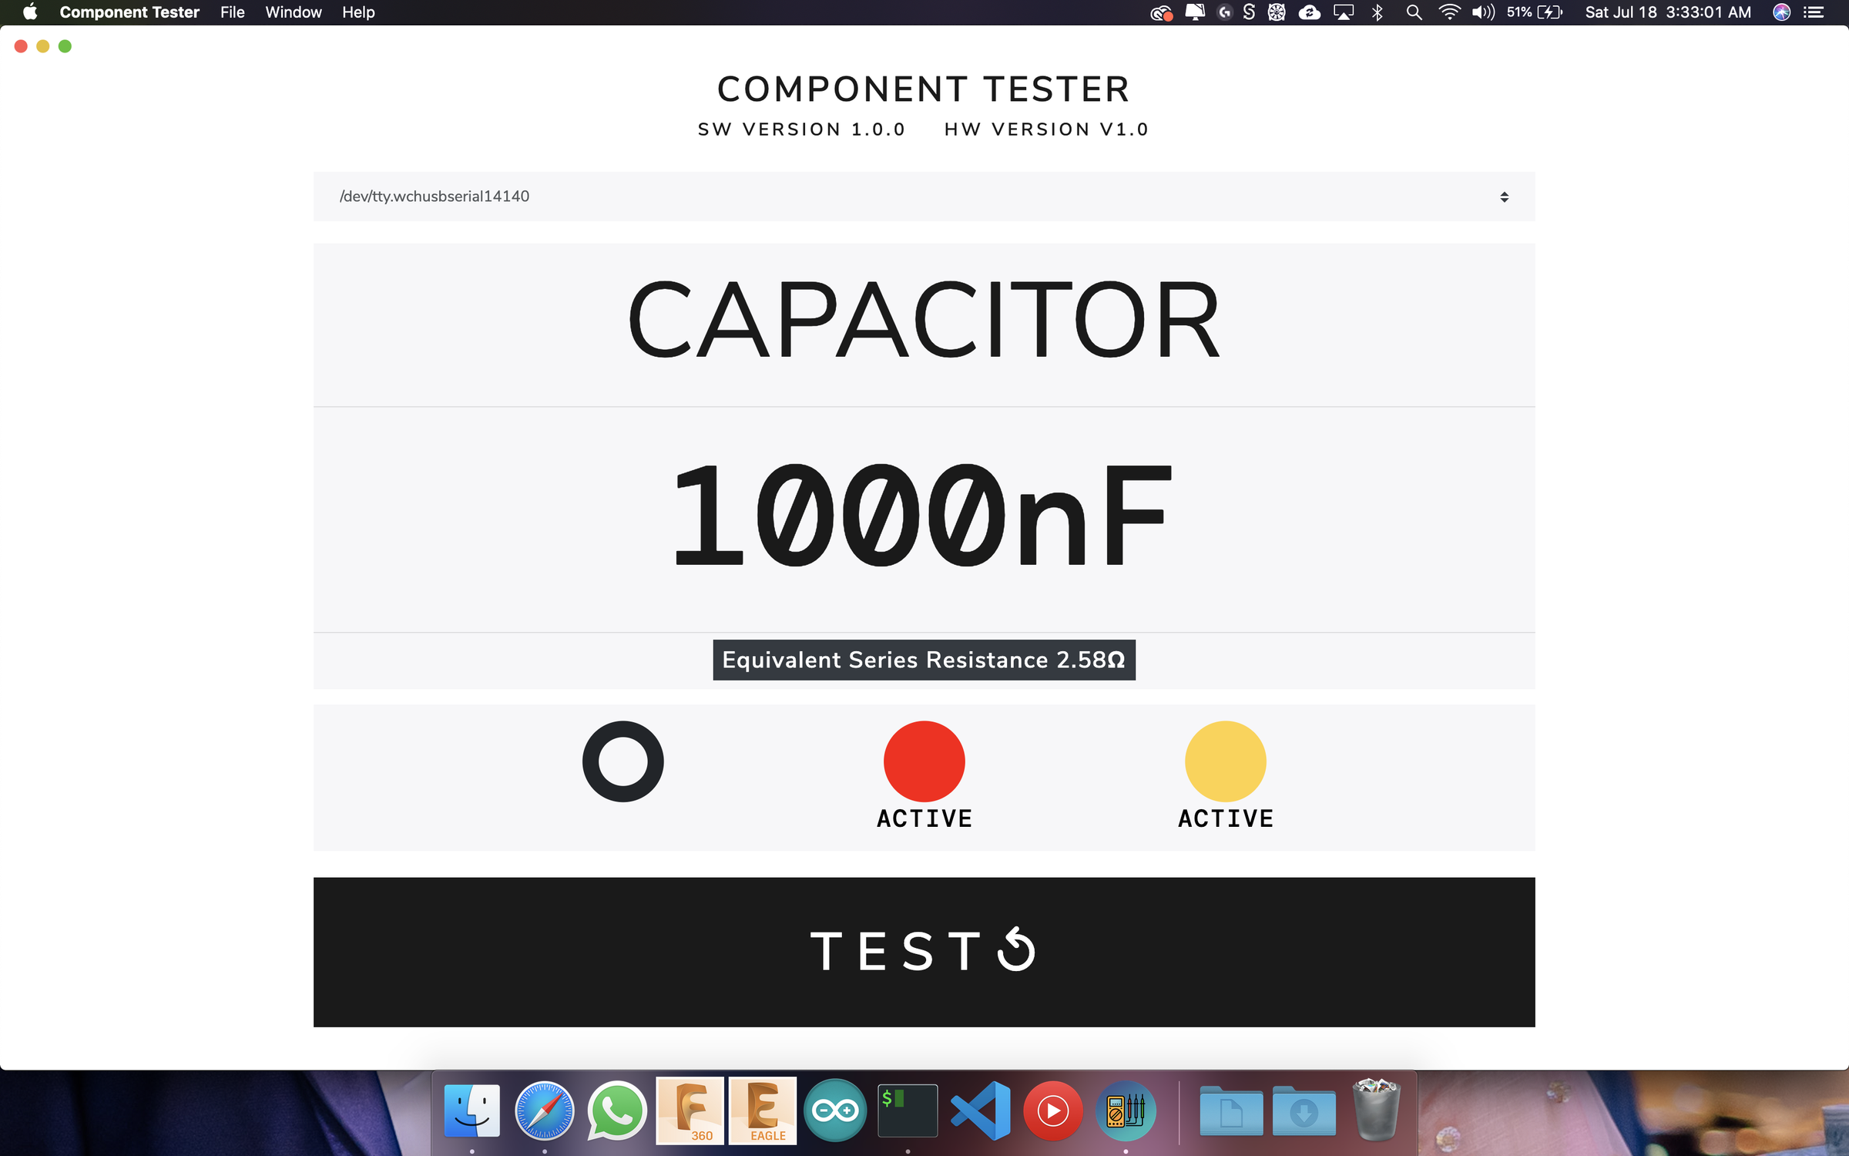
Task: Launch Visual Studio Code from the dock
Action: (x=981, y=1110)
